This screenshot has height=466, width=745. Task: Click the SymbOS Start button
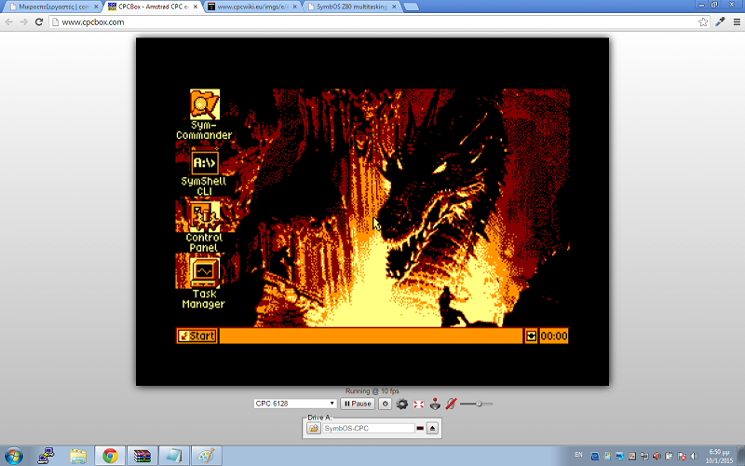(x=197, y=336)
